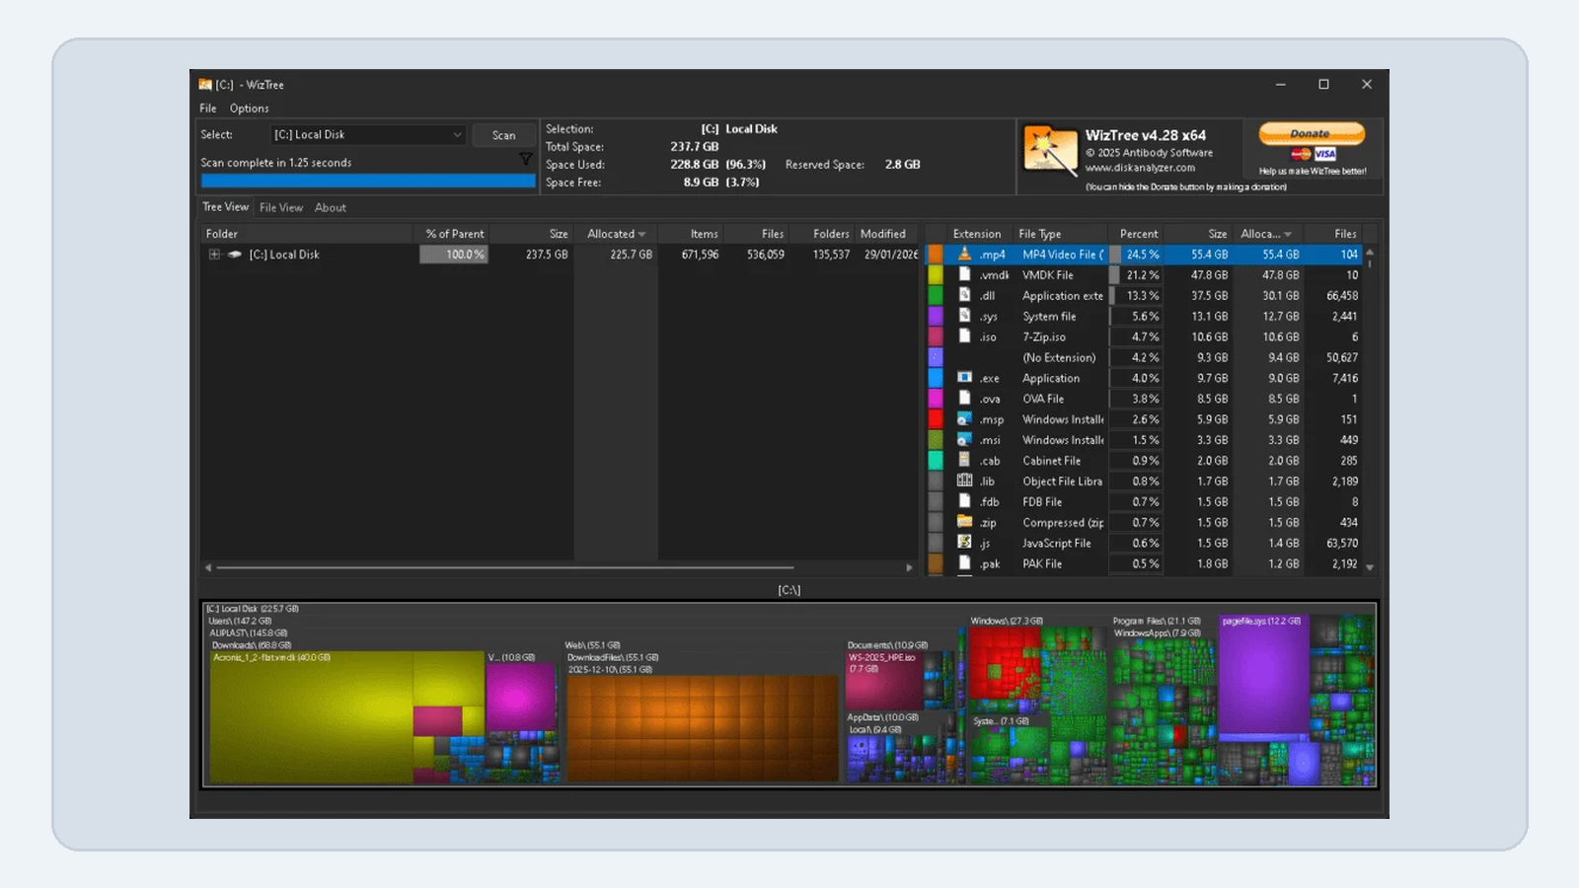
Task: Click the .js script file icon
Action: [x=964, y=543]
